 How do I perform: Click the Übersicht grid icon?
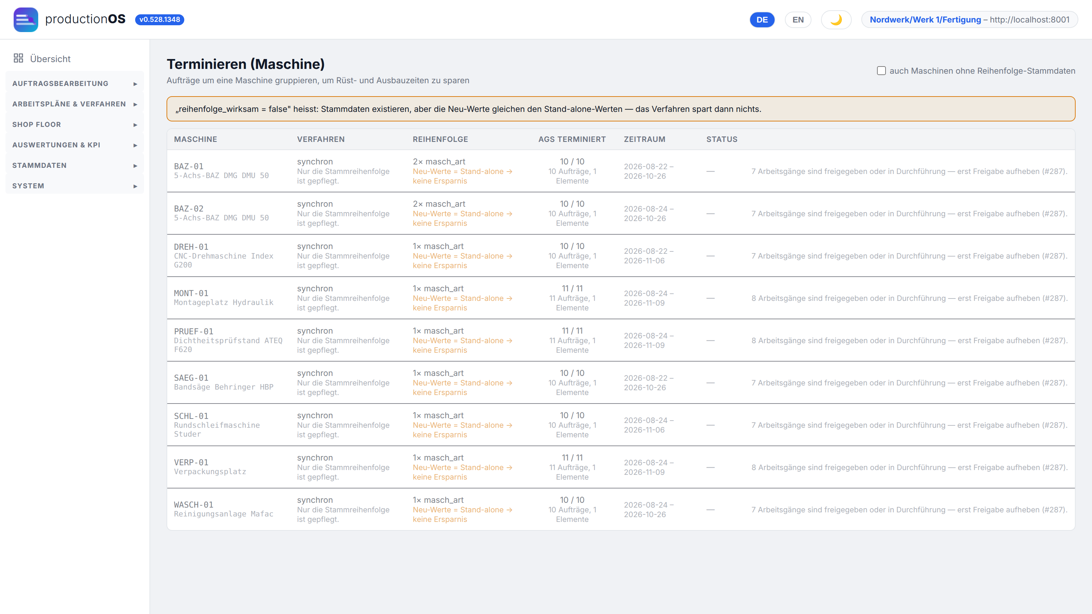click(18, 58)
